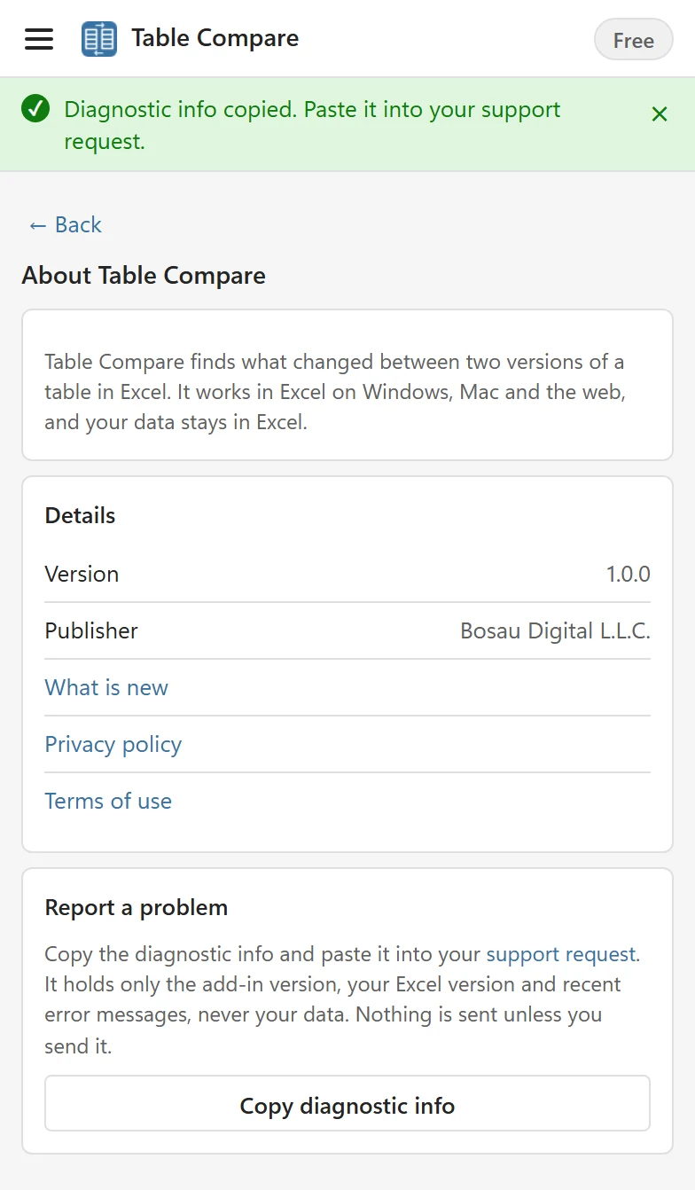Dismiss the diagnostic info copied banner

660,114
